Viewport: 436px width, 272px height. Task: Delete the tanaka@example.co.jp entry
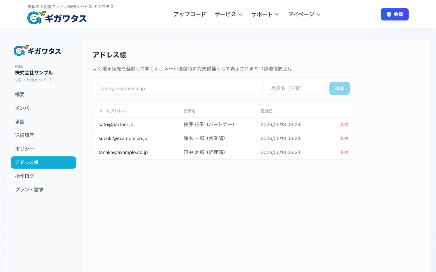(x=344, y=152)
